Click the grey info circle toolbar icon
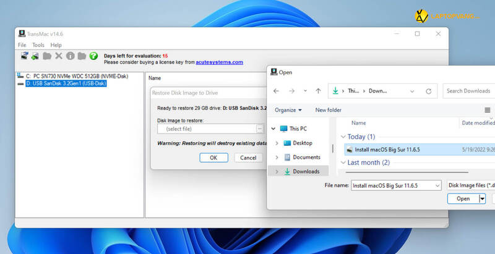Viewport: 495px width, 254px height. 71,56
